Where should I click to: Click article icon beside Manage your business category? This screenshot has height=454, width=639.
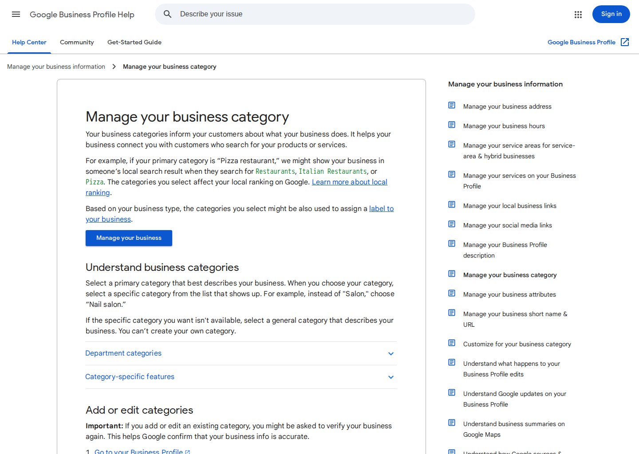[452, 274]
